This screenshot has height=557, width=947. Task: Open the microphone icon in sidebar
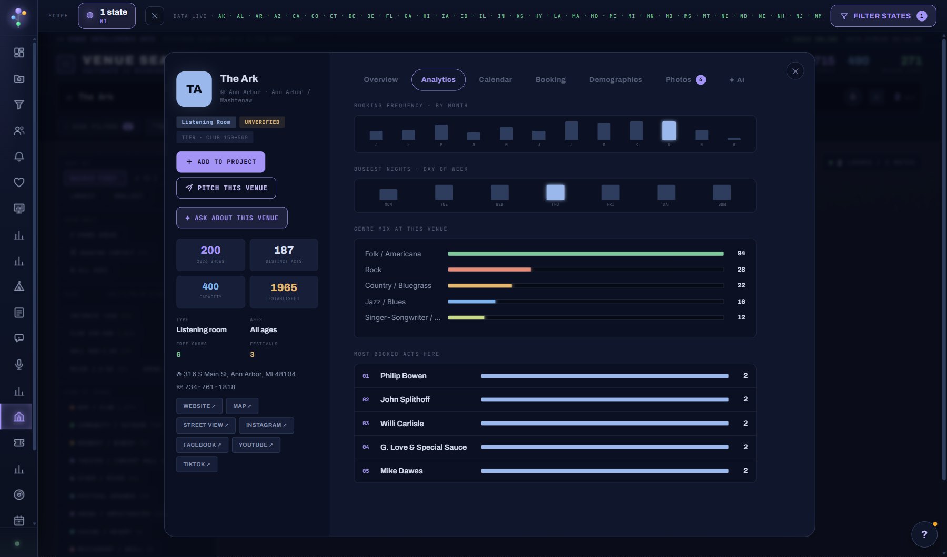point(19,365)
